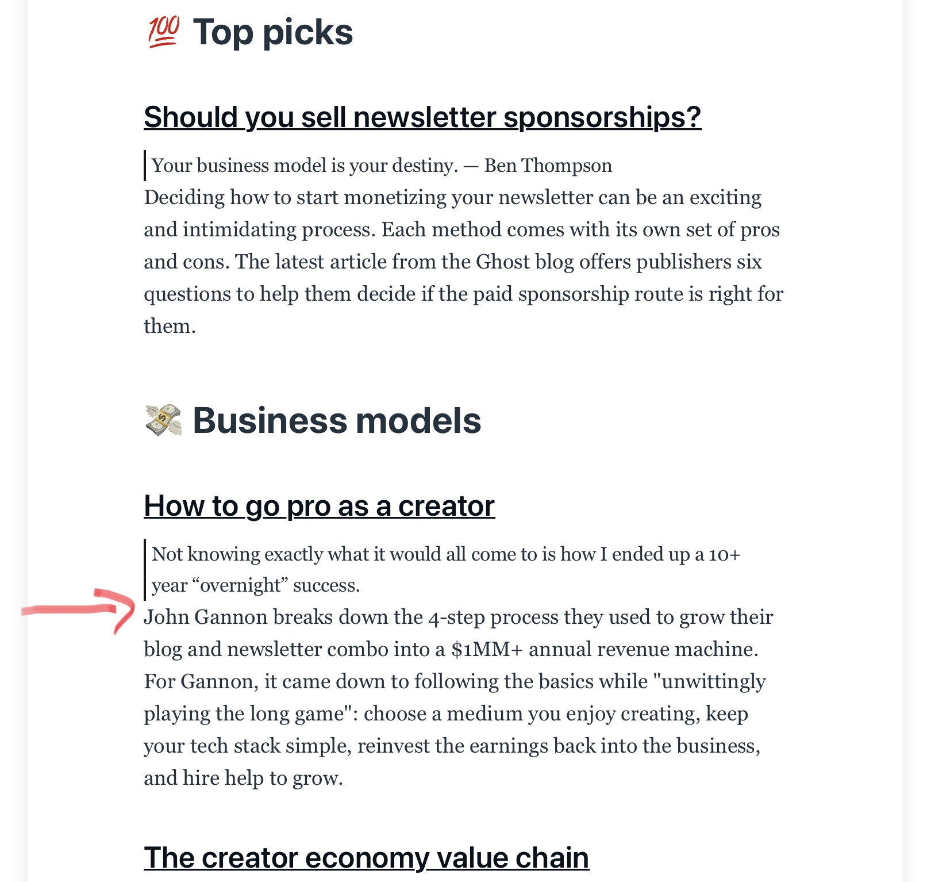Click the closing text "and hire help to grow."
This screenshot has height=882, width=931.
(x=243, y=778)
